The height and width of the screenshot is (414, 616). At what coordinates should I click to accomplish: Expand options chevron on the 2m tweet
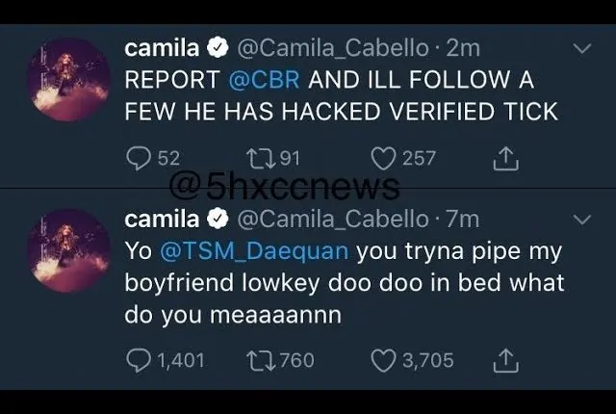(x=581, y=47)
